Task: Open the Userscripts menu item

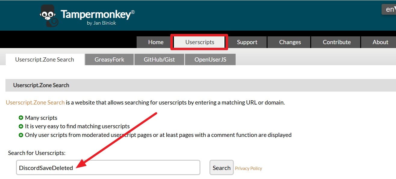Action: pos(200,42)
